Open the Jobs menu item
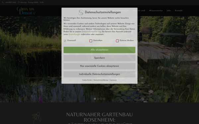Image resolution: width=199 pixels, height=124 pixels. (169, 11)
